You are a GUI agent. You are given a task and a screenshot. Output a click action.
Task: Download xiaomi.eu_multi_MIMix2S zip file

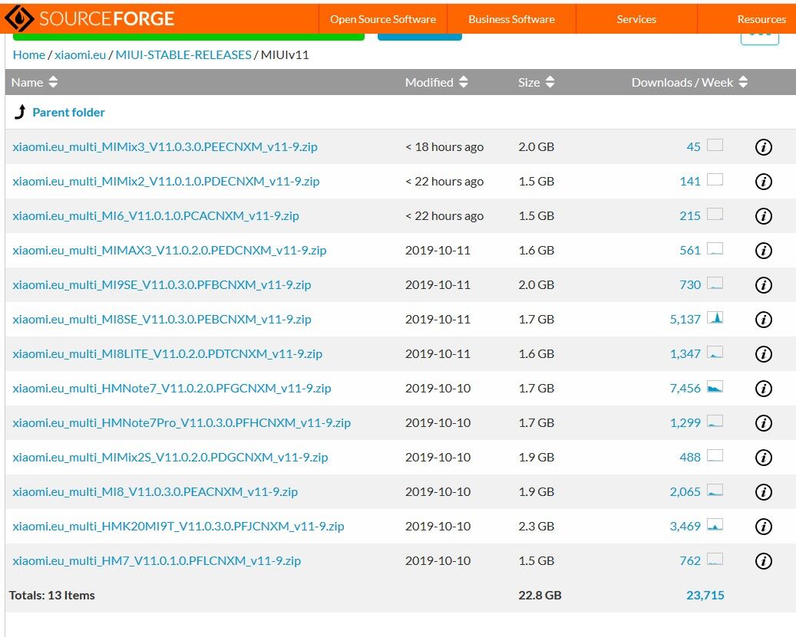(x=170, y=457)
